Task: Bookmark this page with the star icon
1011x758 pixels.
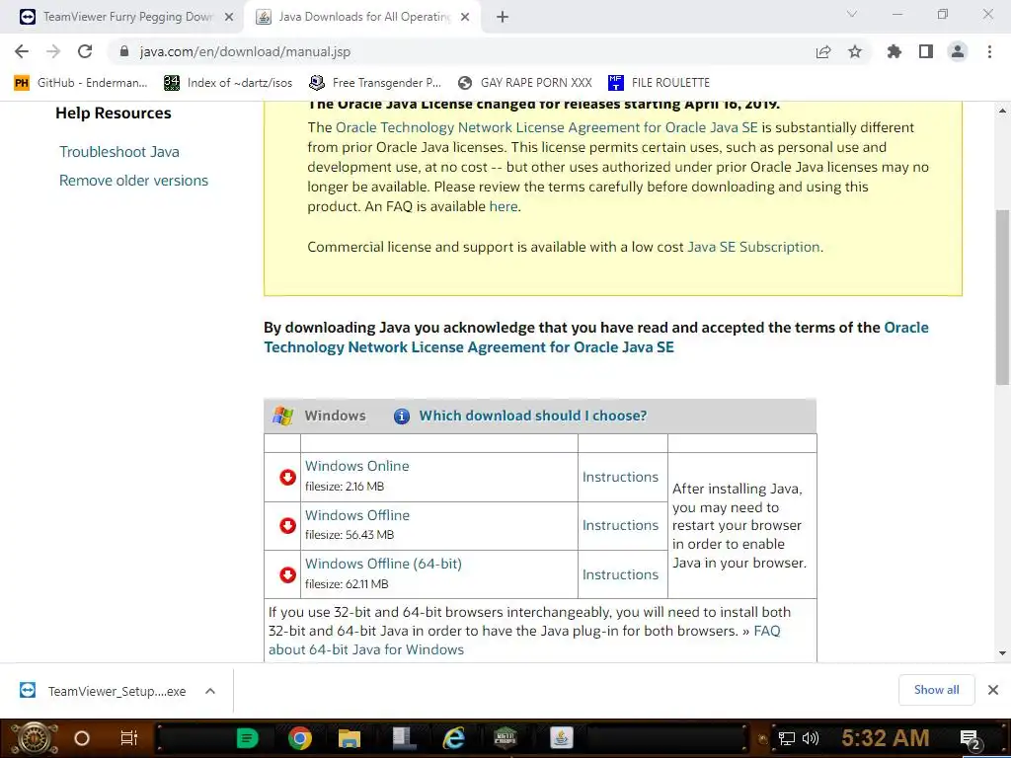Action: click(x=855, y=51)
